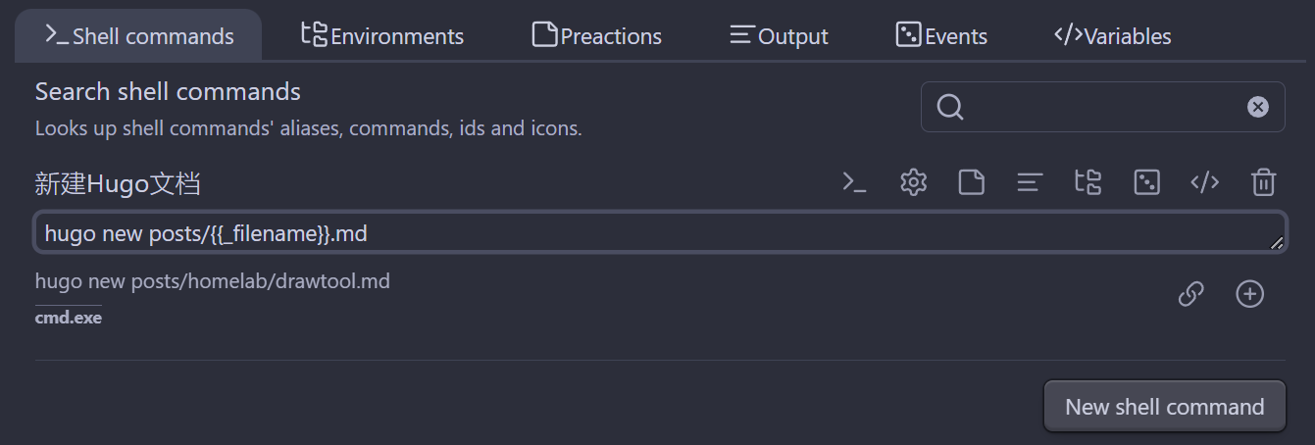Viewport: 1315px width, 445px height.
Task: Clear the search field with the x button
Action: 1258,107
